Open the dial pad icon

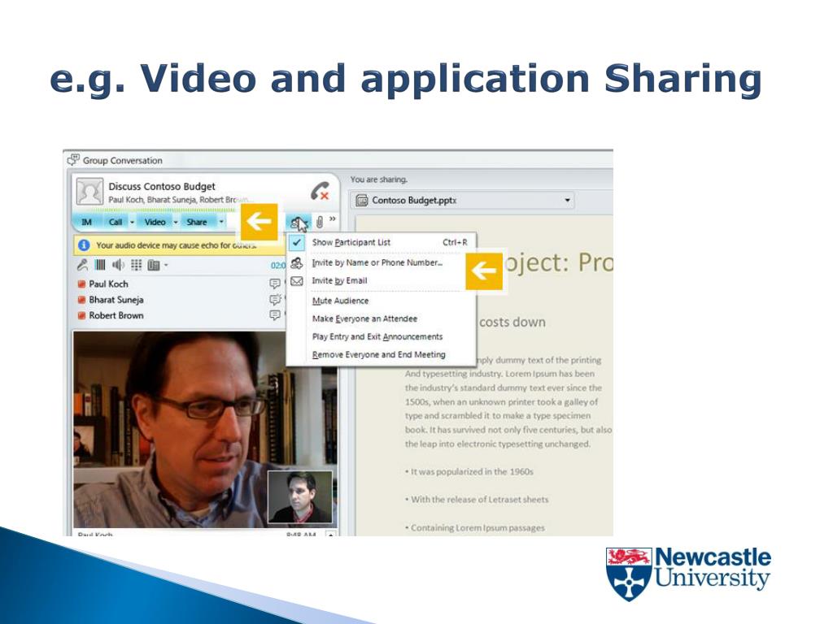pos(136,265)
